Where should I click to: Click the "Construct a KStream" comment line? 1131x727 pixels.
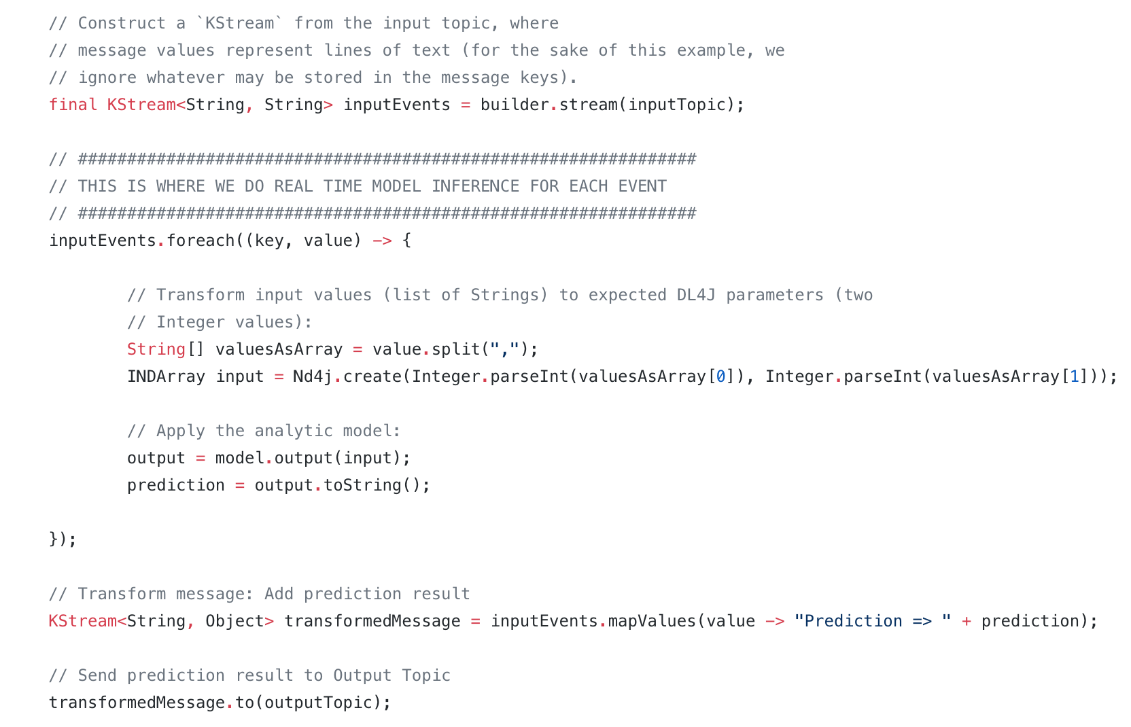pos(303,23)
